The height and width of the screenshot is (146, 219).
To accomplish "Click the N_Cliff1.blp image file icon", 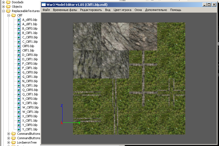I will tap(19, 85).
